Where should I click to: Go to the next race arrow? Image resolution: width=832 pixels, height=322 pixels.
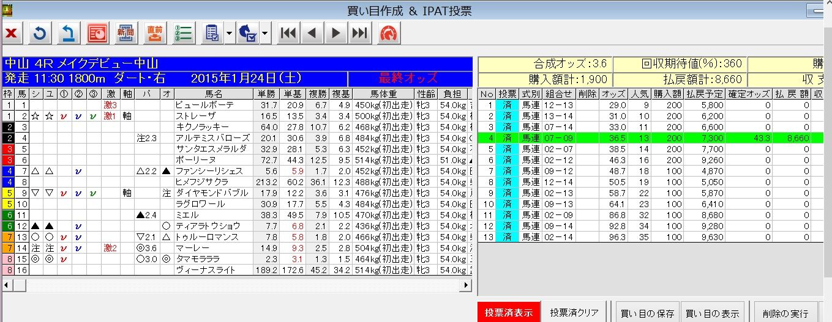[335, 33]
